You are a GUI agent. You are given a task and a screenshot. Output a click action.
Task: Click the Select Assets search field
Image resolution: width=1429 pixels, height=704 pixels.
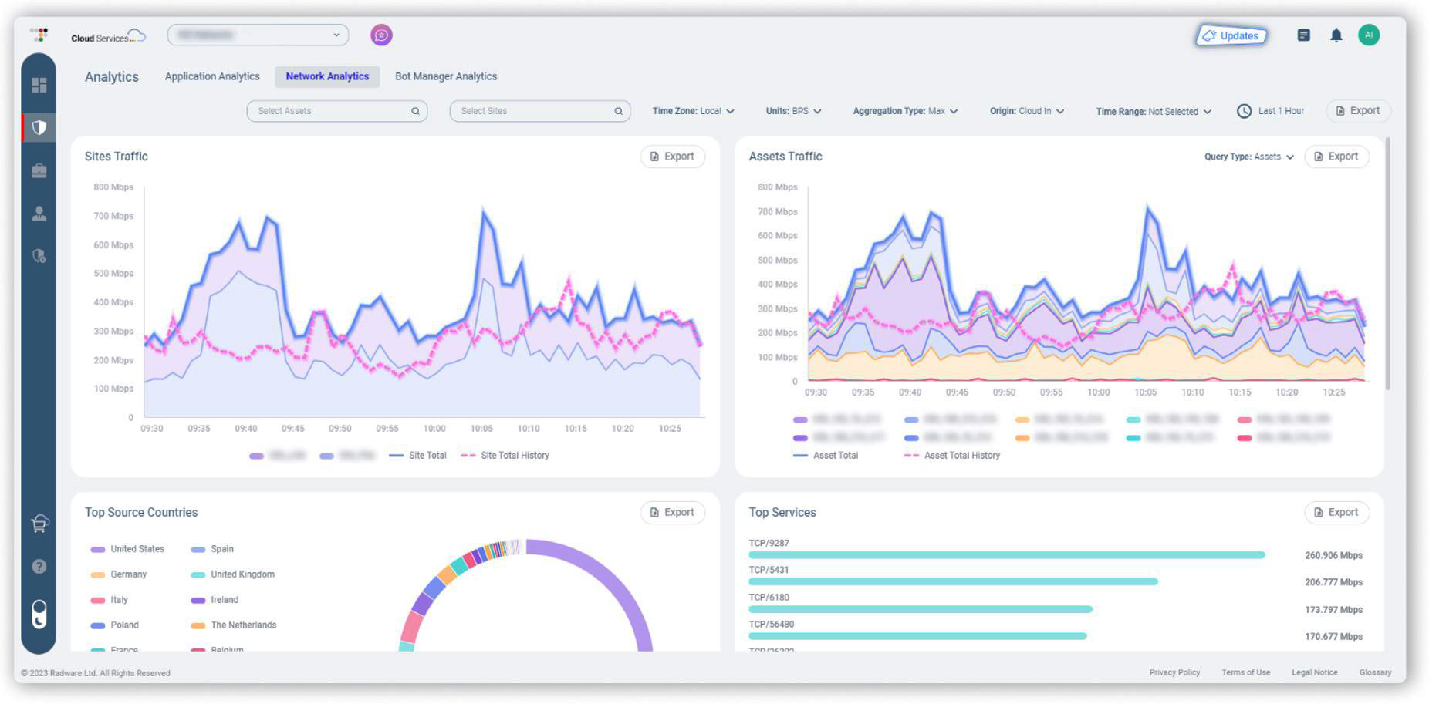point(337,111)
